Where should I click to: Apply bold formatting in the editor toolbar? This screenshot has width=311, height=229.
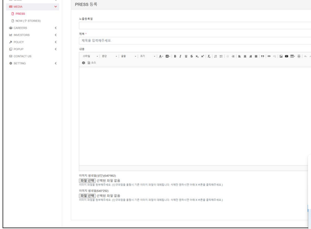pyautogui.click(x=175, y=56)
